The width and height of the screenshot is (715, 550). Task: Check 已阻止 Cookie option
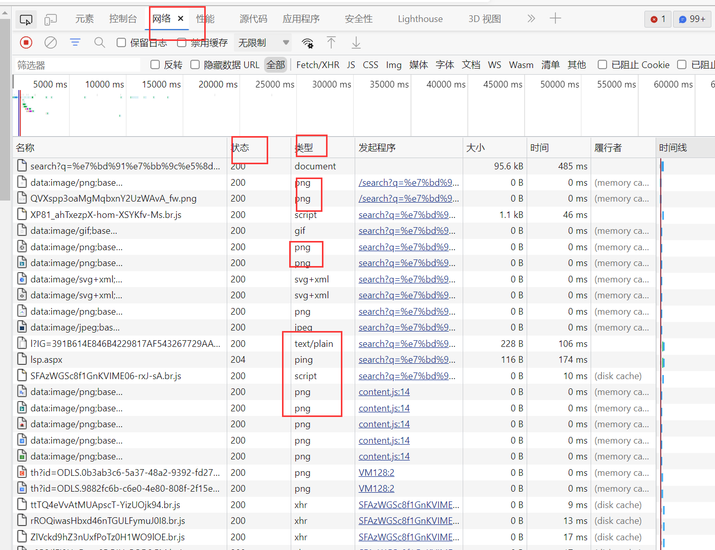tap(602, 64)
